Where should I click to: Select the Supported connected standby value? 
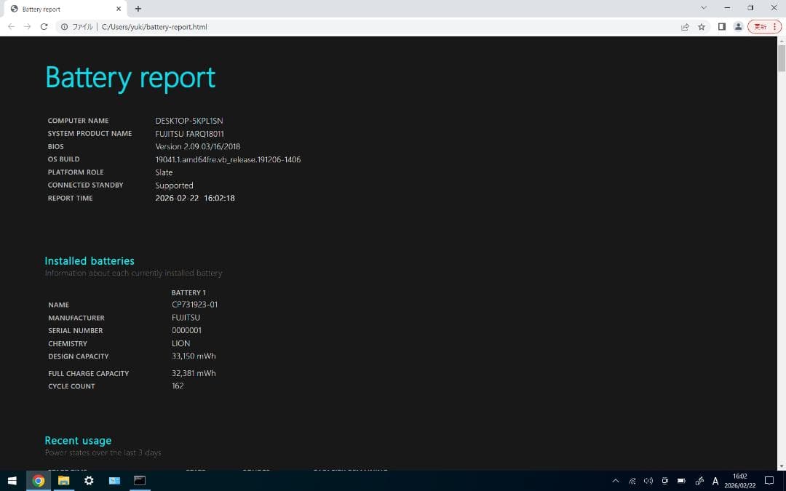[x=174, y=185]
